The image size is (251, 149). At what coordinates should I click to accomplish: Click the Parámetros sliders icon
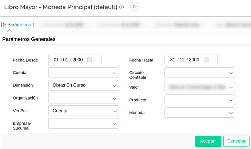[x=3, y=25]
